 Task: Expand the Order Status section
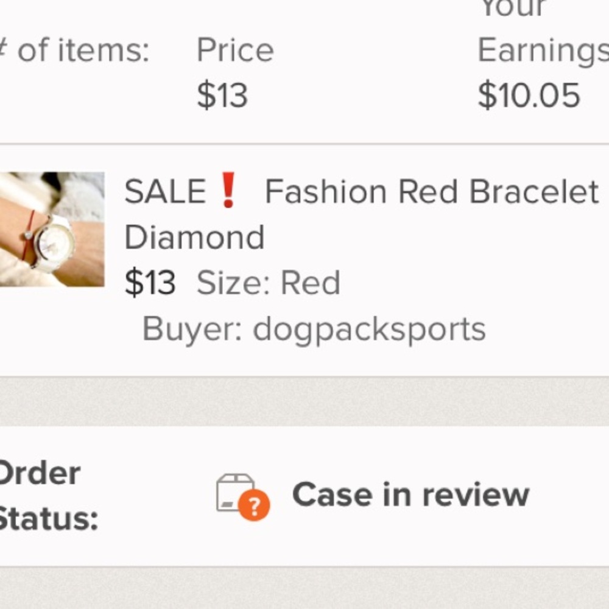[x=40, y=493]
